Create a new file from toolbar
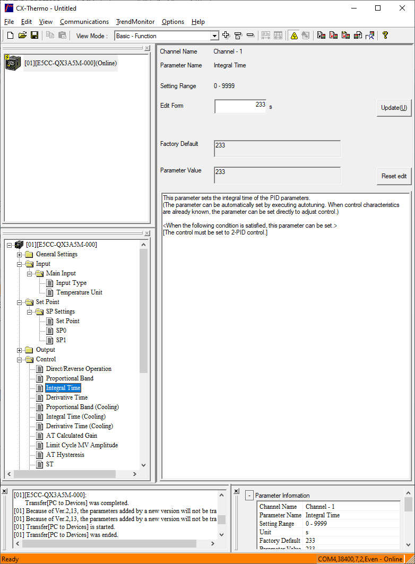Screen dimensions: 415x564 coord(11,35)
